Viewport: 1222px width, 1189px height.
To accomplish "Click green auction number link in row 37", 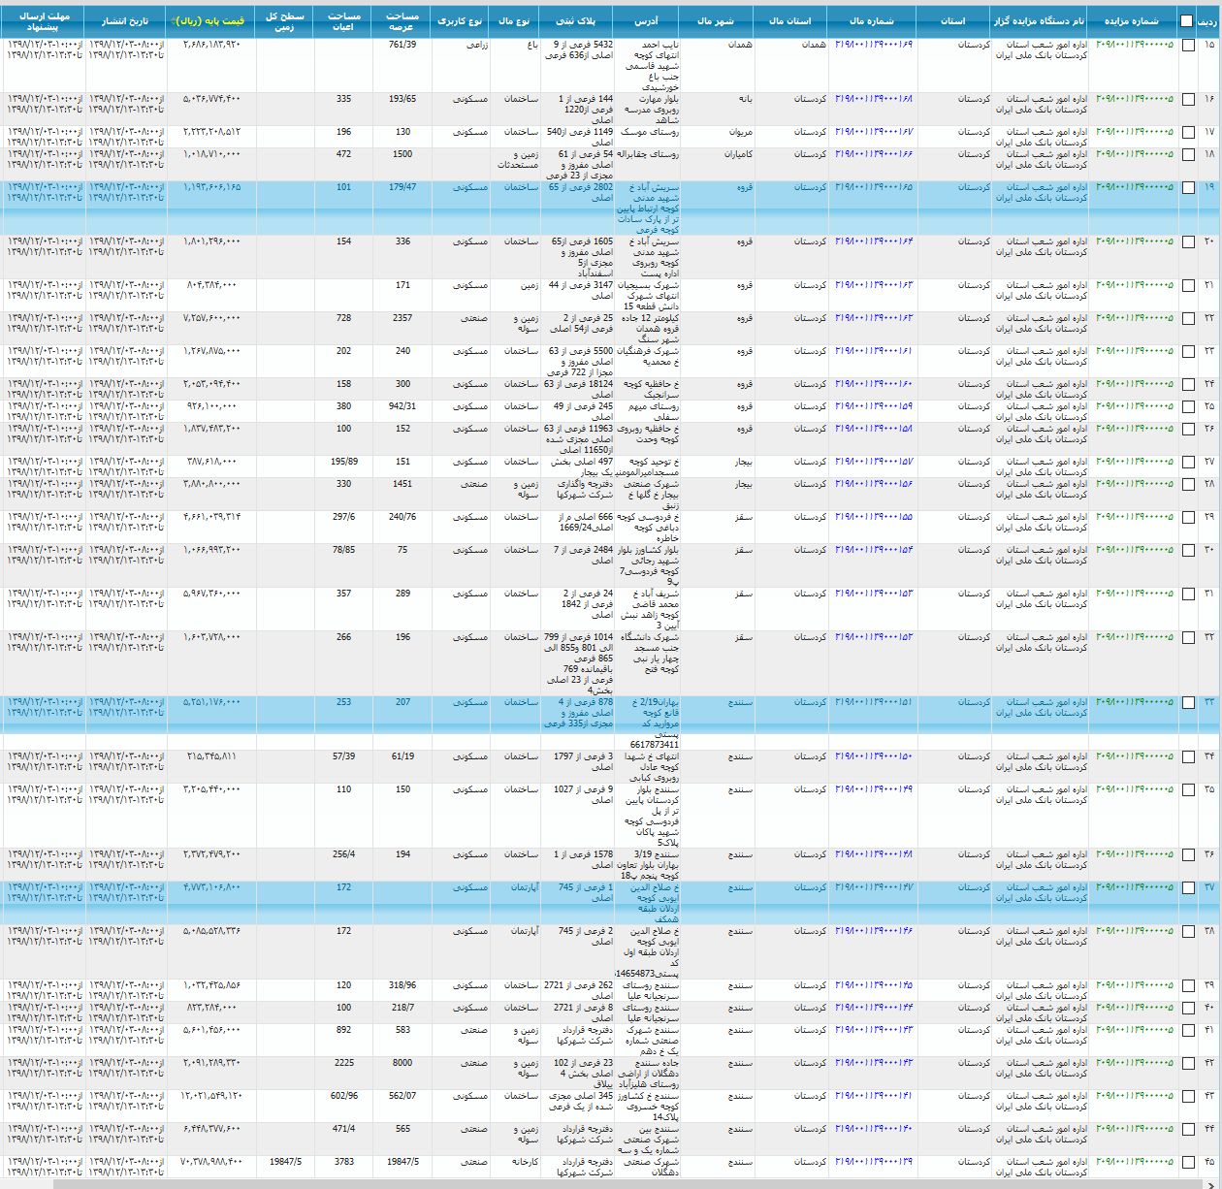I will (x=1134, y=887).
